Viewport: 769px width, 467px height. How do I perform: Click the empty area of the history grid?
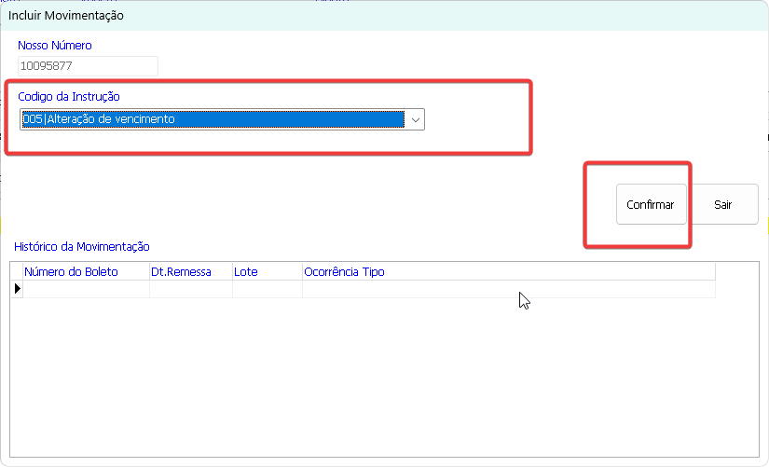pos(373,382)
